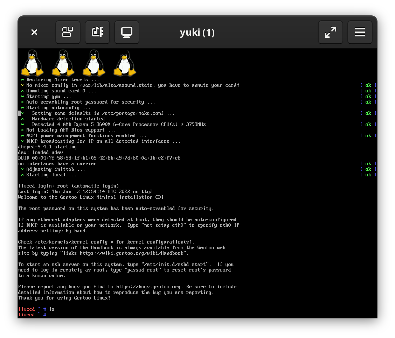Open the properties menu at top right
Screen dimensions: 395x338
coord(360,32)
